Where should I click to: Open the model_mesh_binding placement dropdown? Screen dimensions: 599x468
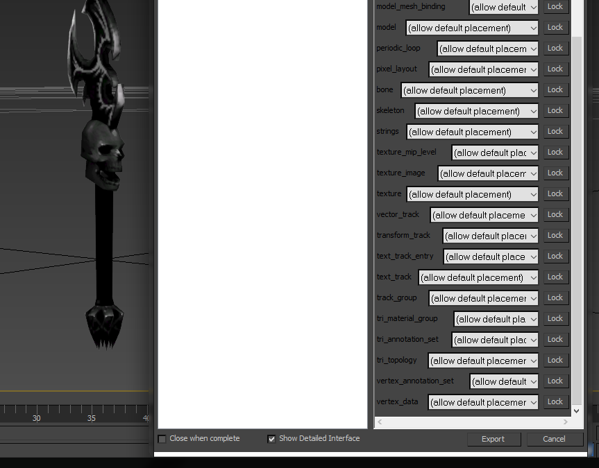504,7
